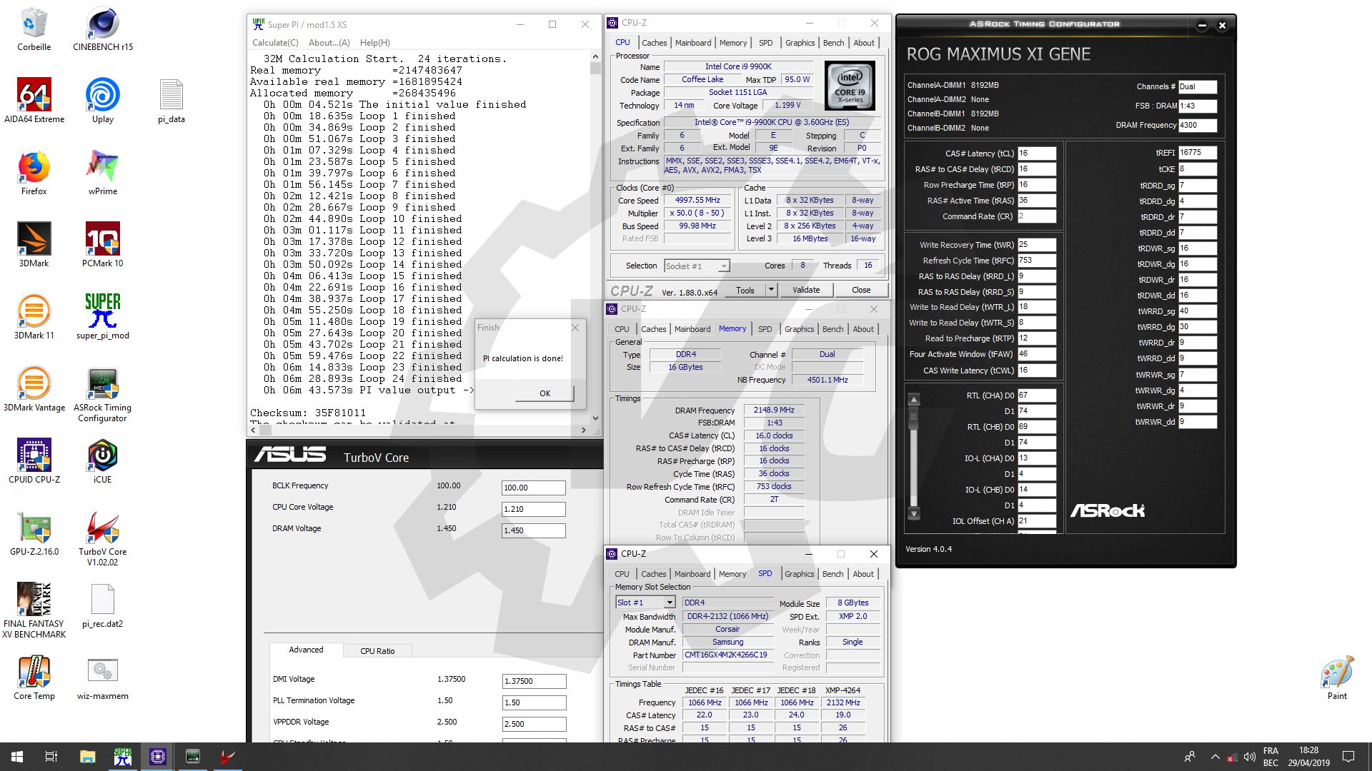Close the Finish dialog with X

tap(575, 328)
